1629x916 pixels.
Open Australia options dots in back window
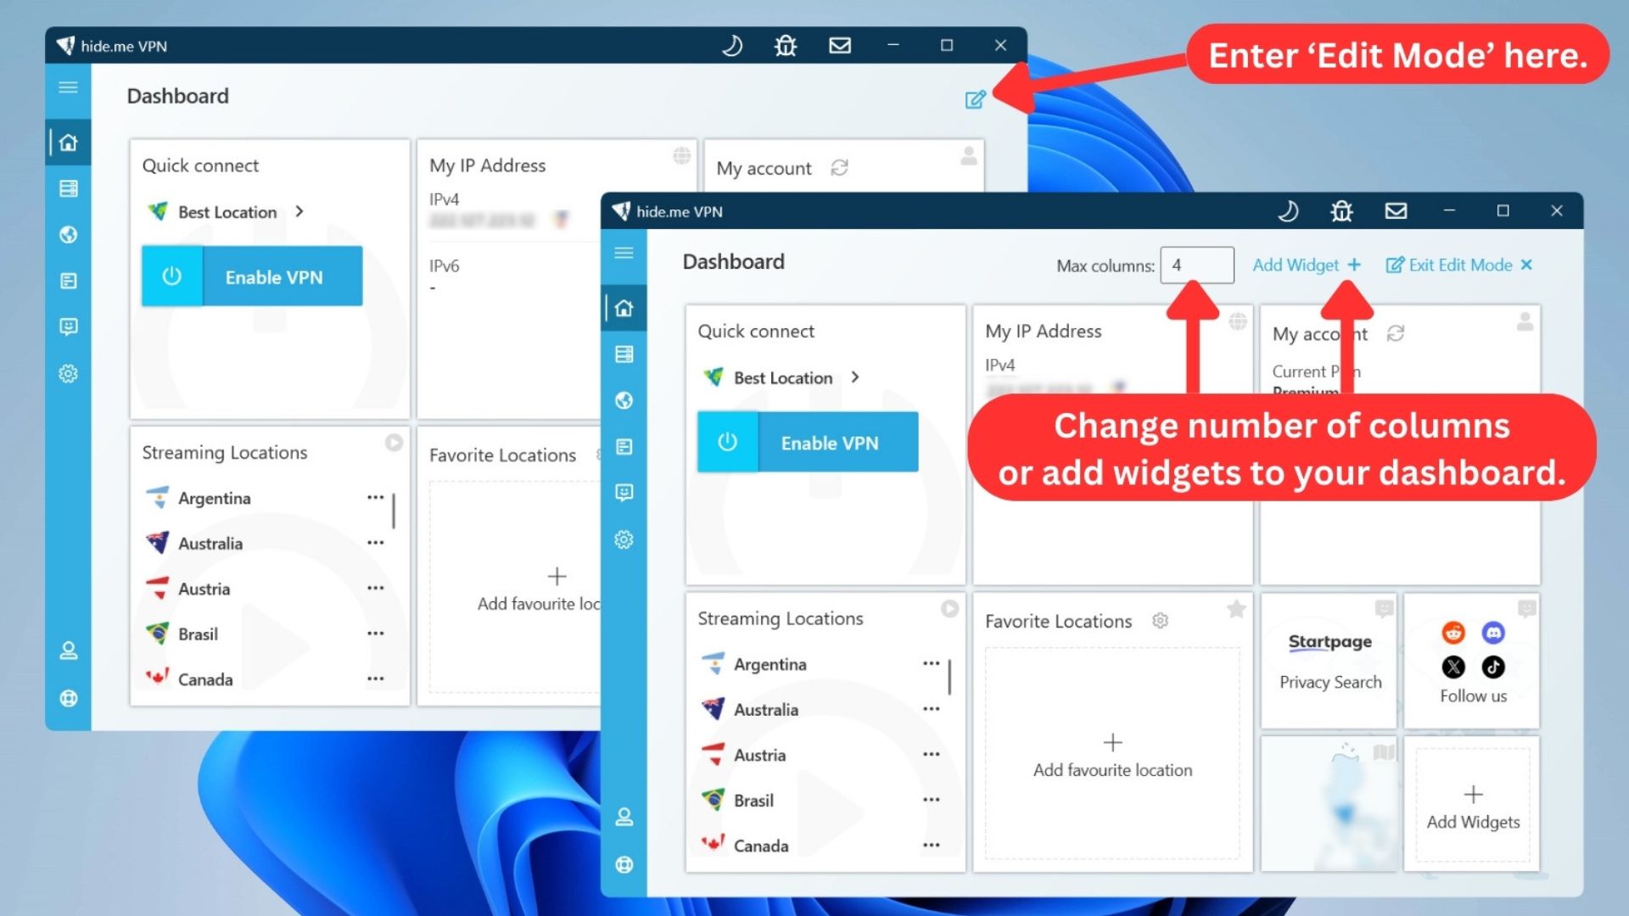tap(375, 543)
